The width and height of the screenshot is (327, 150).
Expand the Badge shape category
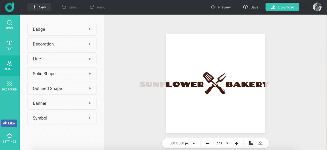[x=62, y=29]
